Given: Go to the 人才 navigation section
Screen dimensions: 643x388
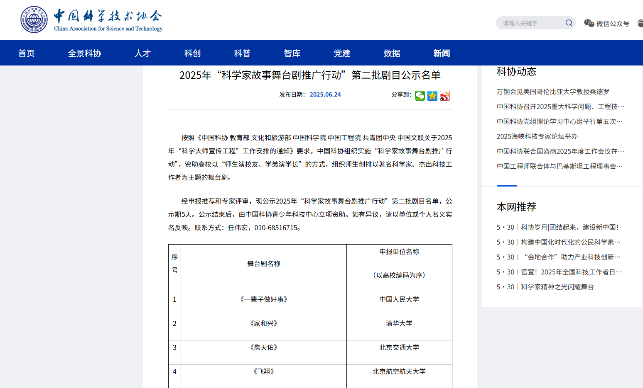Looking at the screenshot, I should (x=142, y=53).
